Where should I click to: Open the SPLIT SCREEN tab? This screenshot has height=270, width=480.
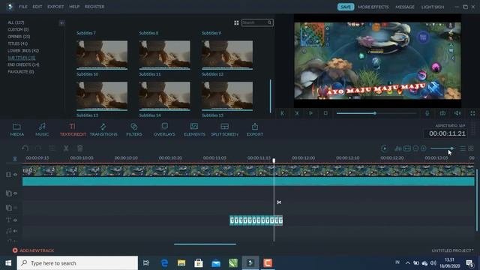pos(224,130)
